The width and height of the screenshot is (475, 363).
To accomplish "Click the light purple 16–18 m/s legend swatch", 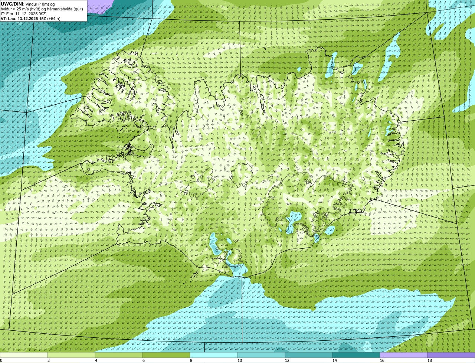I will pyautogui.click(x=404, y=355).
